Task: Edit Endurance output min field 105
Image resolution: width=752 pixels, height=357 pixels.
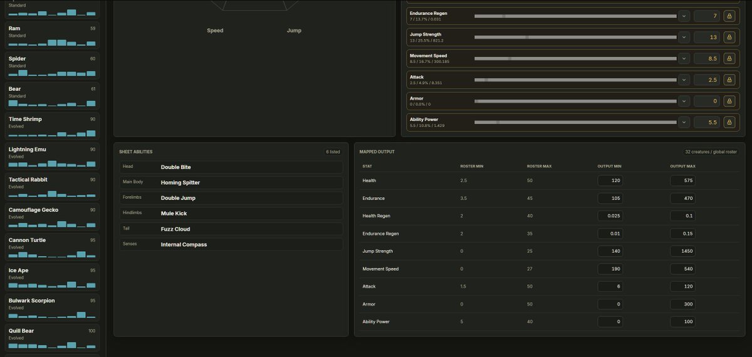Action: pos(610,198)
